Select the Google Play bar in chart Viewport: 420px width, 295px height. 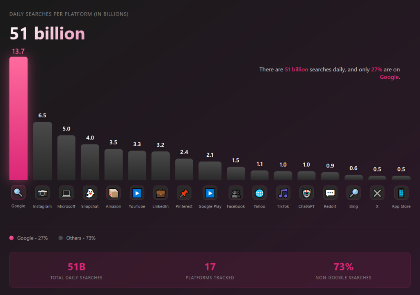tap(210, 170)
